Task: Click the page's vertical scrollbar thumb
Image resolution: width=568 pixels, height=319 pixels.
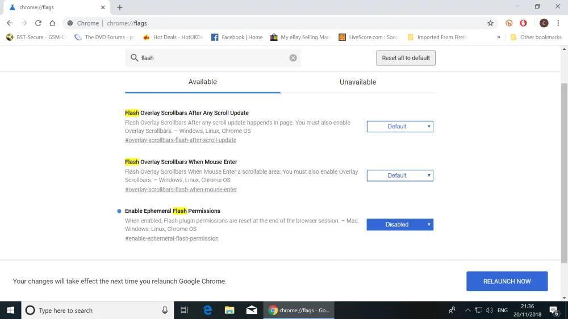Action: [x=564, y=173]
